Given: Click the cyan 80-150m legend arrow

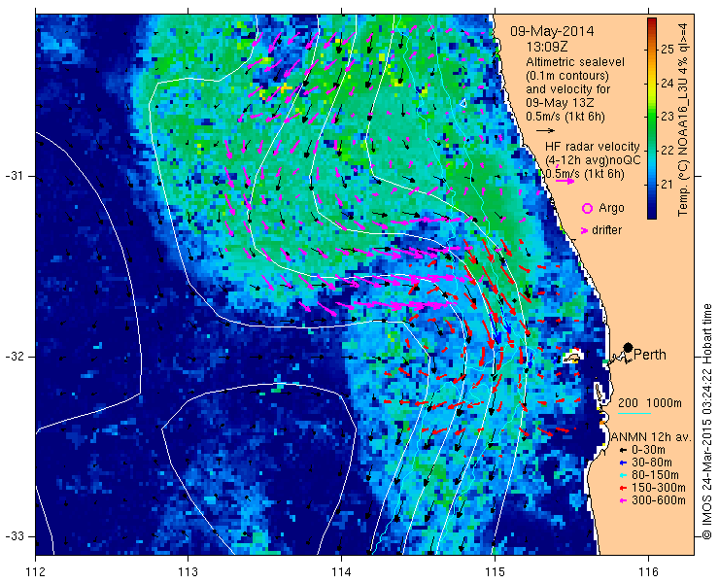Looking at the screenshot, I should 623,476.
